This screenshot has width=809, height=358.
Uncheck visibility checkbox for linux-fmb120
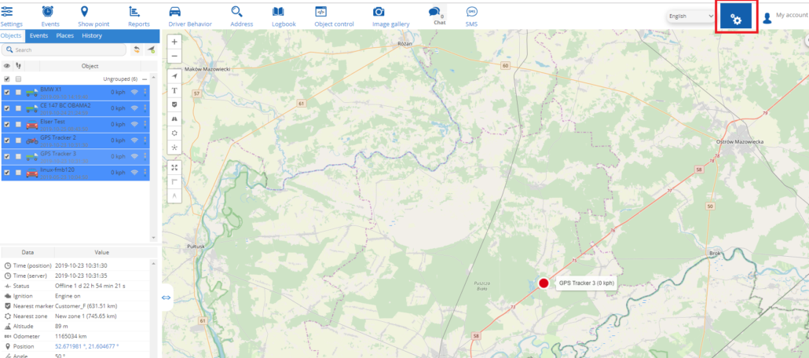(7, 172)
